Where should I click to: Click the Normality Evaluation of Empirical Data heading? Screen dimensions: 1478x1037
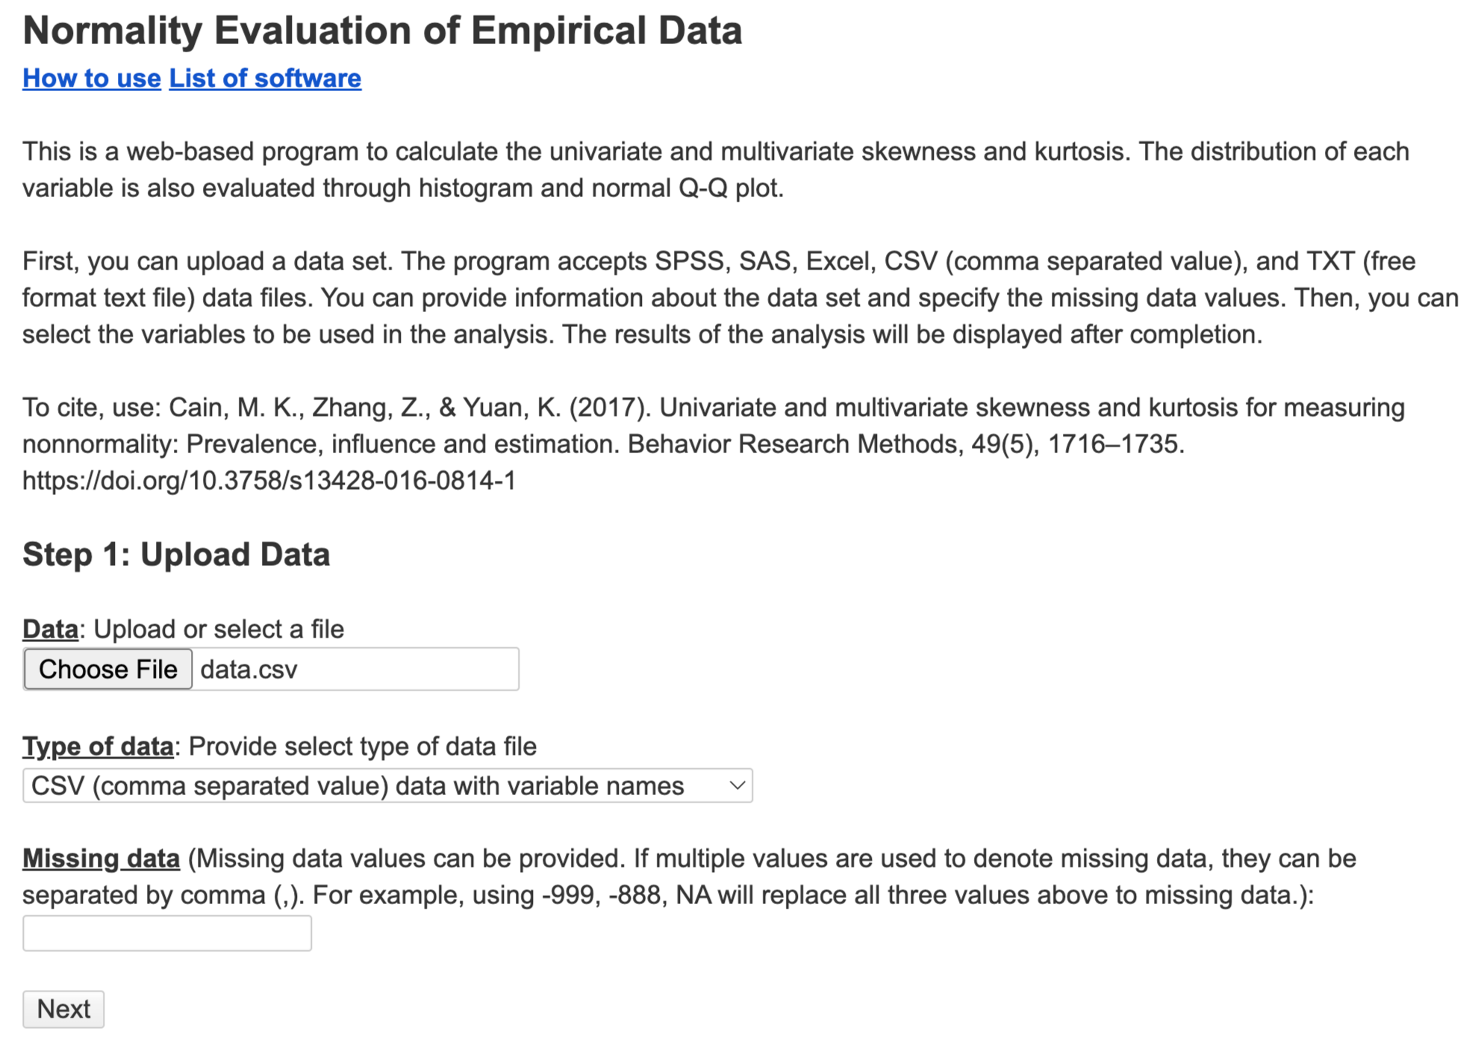click(382, 31)
